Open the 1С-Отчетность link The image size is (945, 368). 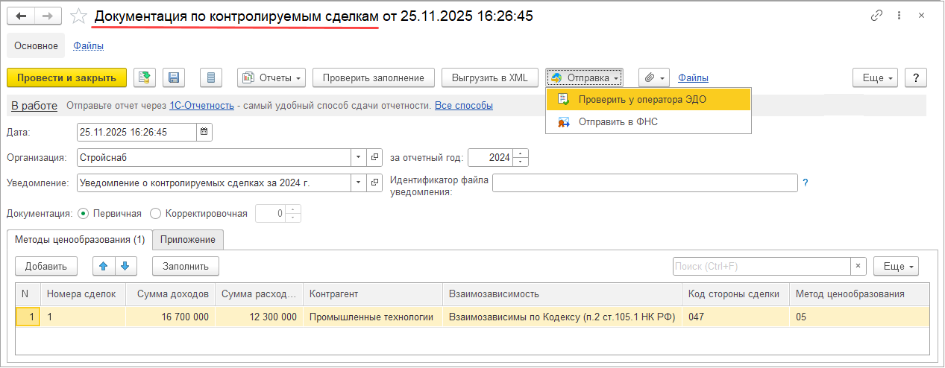pos(201,106)
